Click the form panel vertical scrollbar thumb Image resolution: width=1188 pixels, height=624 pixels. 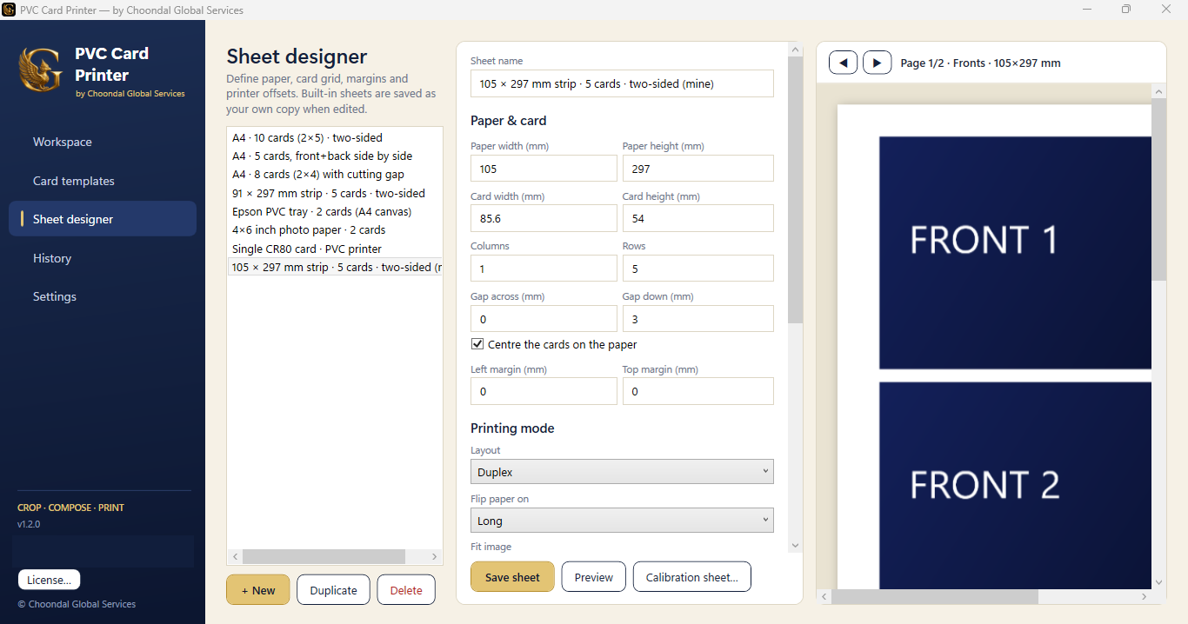pos(795,190)
